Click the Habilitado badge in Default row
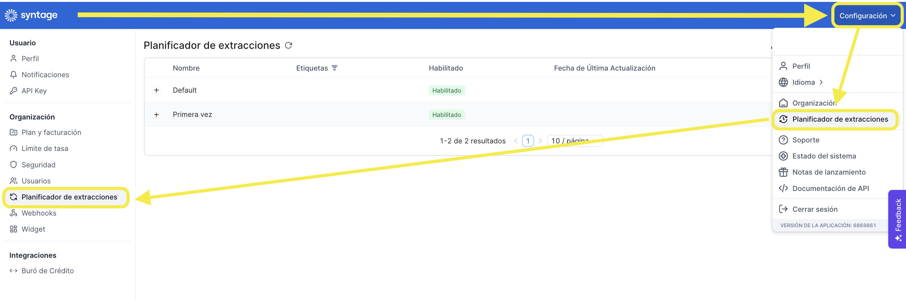The image size is (906, 300). tap(447, 90)
